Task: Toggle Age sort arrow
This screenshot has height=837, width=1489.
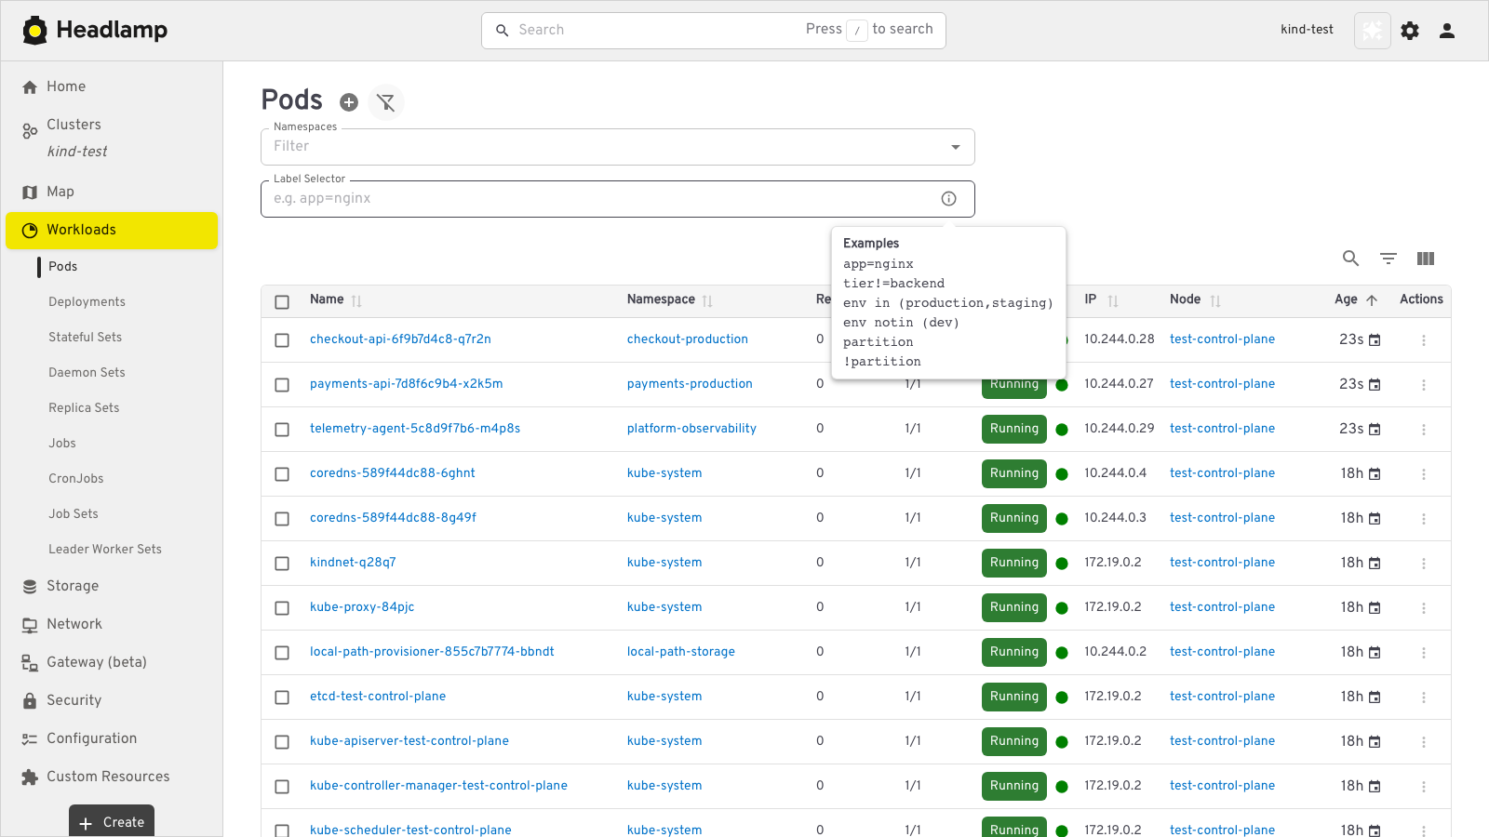Action: [1372, 299]
